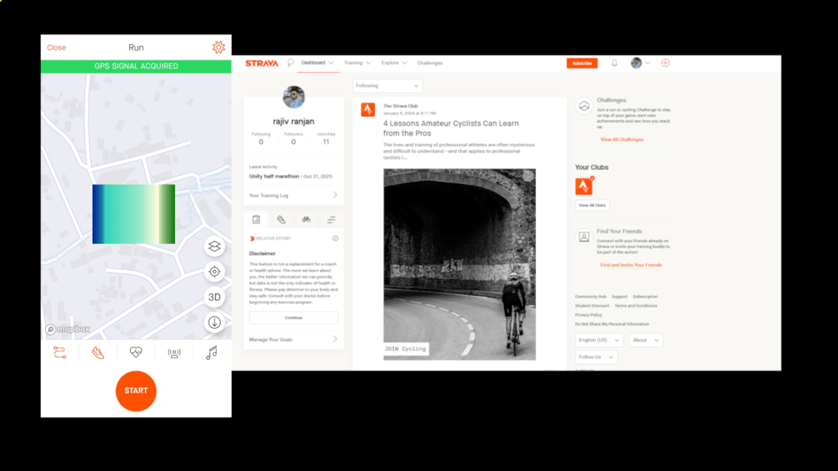Expand the Training menu in navigation
This screenshot has height=471, width=838.
357,63
